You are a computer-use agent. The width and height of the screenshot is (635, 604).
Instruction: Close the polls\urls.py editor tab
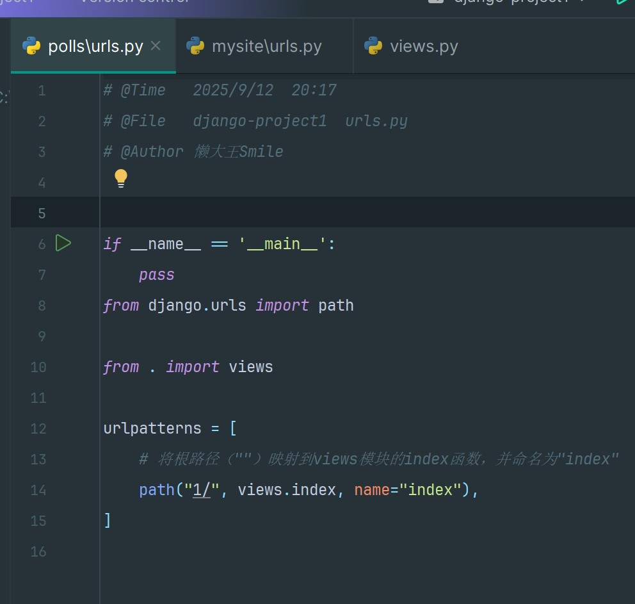click(x=156, y=46)
